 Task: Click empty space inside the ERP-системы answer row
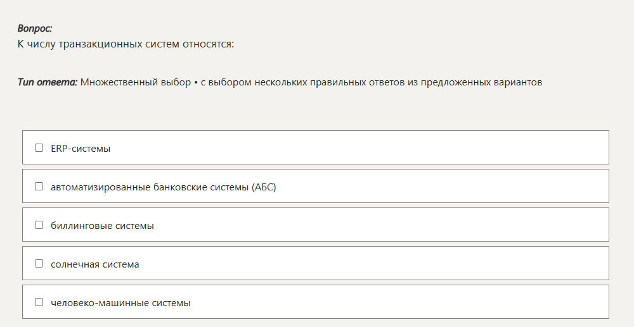pos(364,147)
